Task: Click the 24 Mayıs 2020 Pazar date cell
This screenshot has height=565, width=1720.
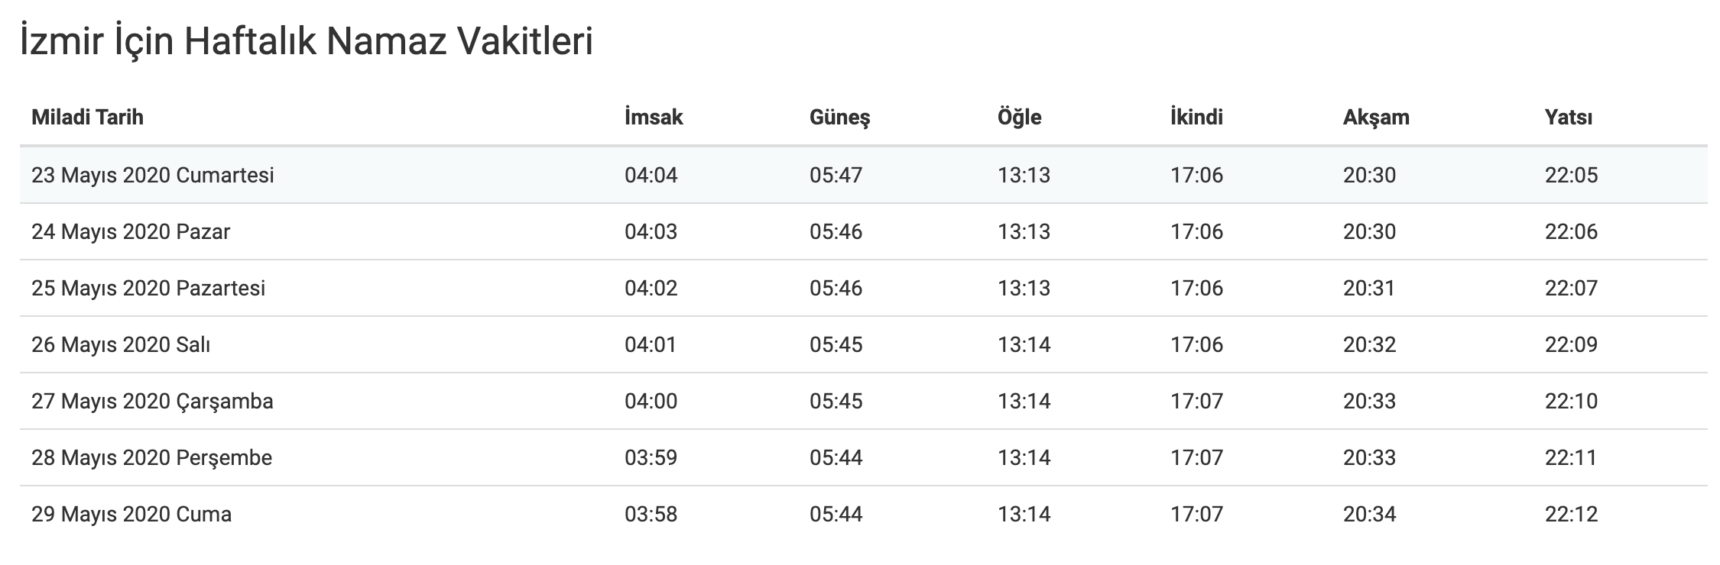Action: click(131, 232)
